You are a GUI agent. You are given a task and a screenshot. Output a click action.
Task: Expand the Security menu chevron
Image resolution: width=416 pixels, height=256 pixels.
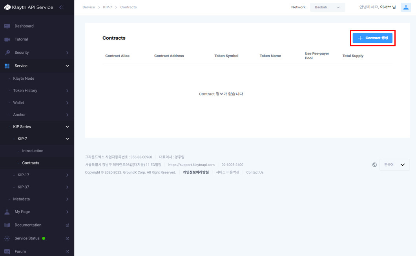[x=68, y=53]
